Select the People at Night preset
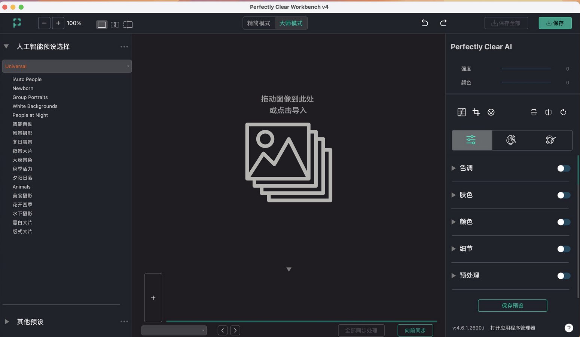This screenshot has width=580, height=337. coord(30,115)
